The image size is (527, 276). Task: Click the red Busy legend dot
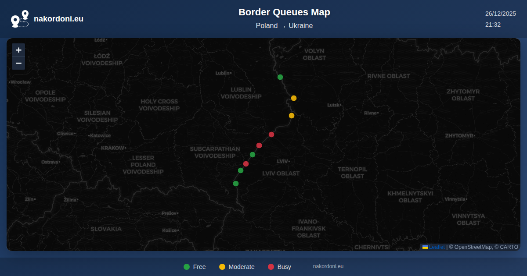pyautogui.click(x=271, y=267)
